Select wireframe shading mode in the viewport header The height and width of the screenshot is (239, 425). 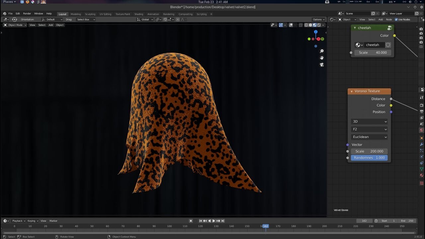tap(306, 25)
